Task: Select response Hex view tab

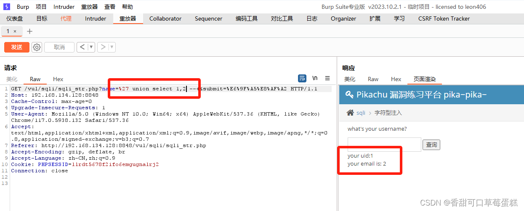Action: tap(396, 79)
